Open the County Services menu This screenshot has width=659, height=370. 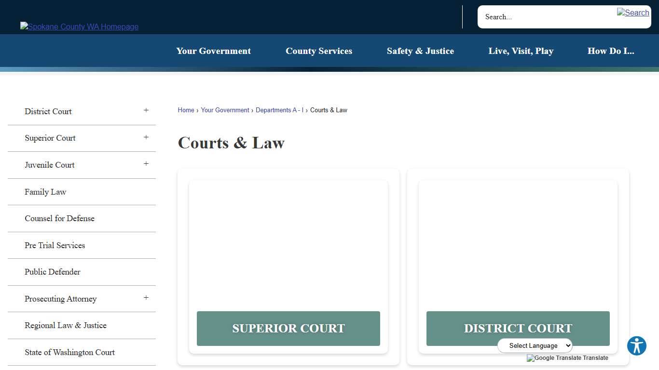(319, 51)
